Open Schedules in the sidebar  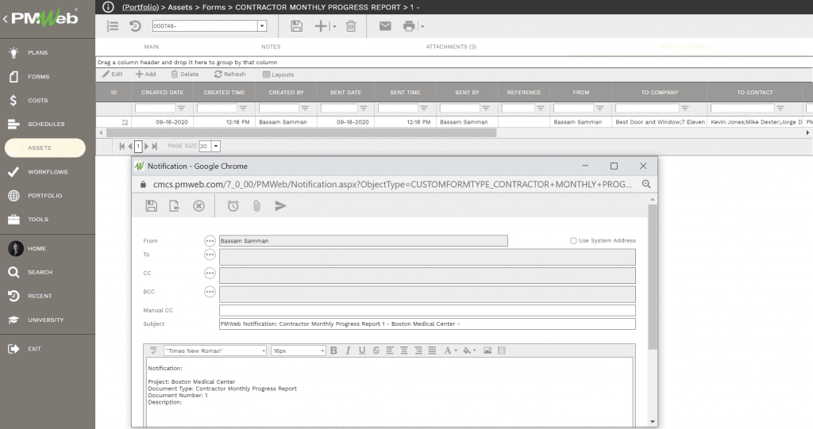tap(47, 124)
